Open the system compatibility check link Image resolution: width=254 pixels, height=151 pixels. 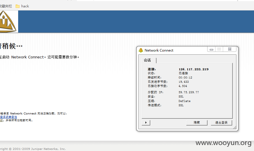(x=9, y=117)
